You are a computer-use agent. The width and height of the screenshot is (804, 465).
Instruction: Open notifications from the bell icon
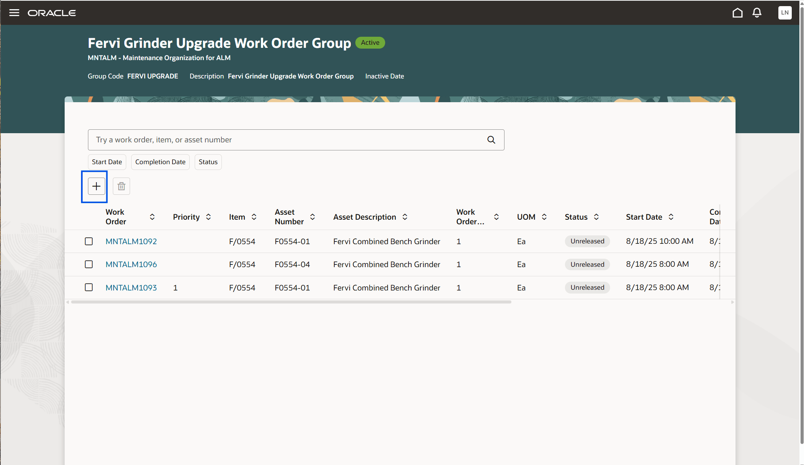(x=757, y=13)
